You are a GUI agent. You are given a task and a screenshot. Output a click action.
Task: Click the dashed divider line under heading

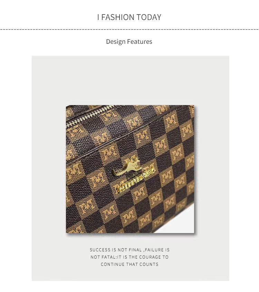point(129,29)
